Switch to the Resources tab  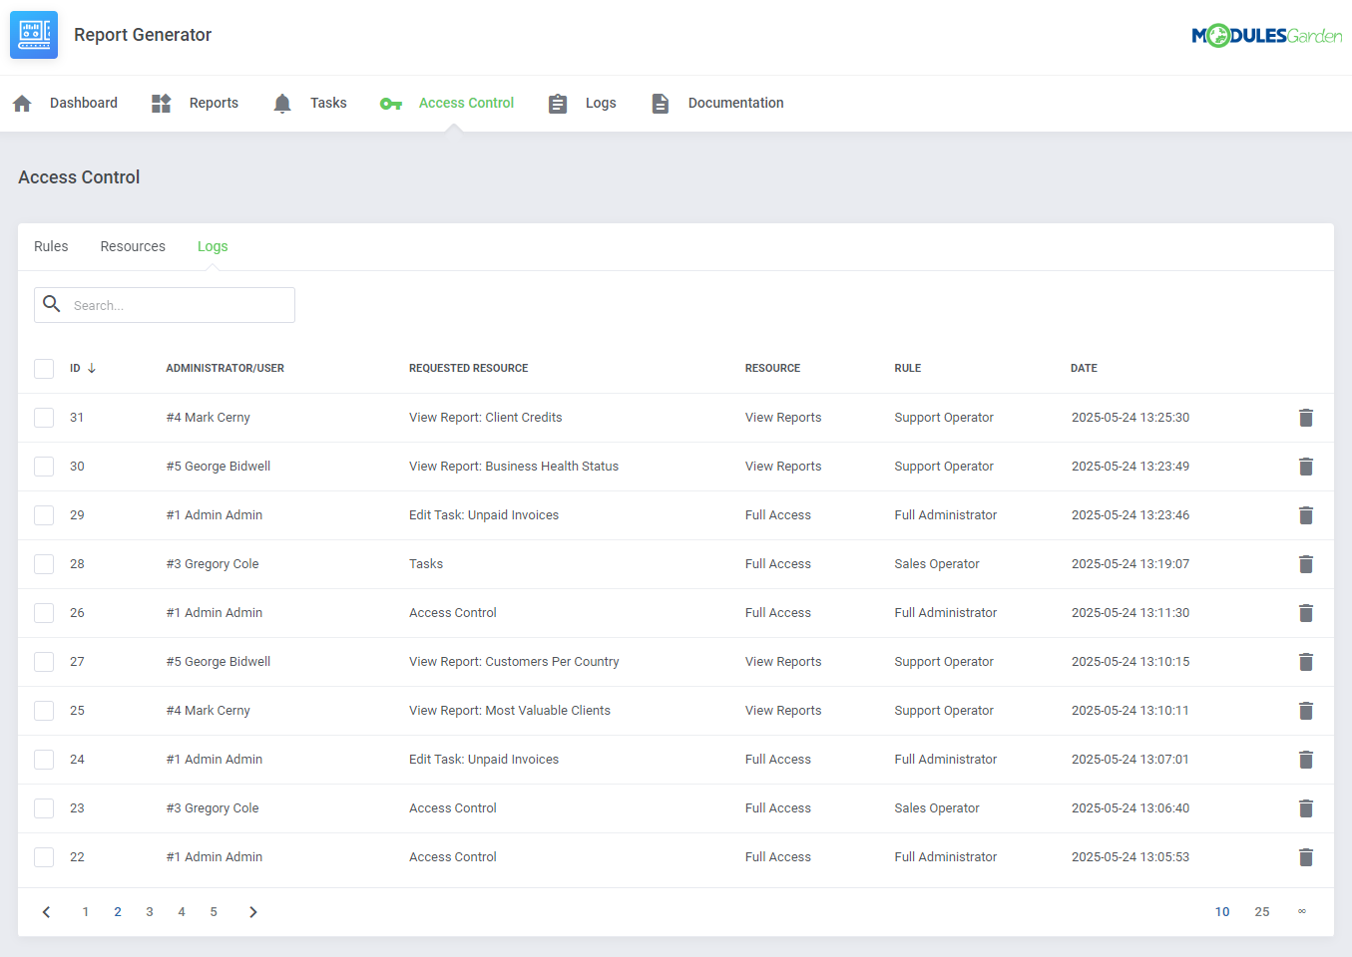pos(133,246)
